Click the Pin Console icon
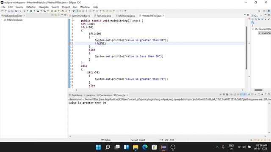 point(249,95)
